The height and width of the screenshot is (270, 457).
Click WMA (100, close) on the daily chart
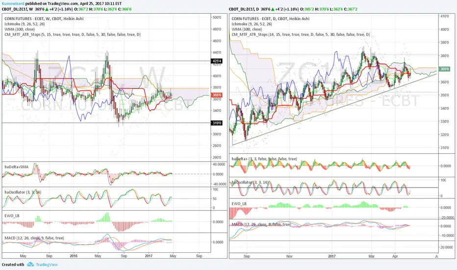click(x=247, y=29)
